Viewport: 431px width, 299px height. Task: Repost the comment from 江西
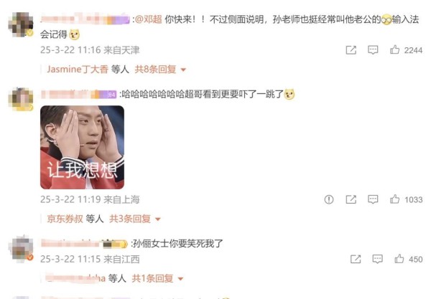(x=356, y=259)
